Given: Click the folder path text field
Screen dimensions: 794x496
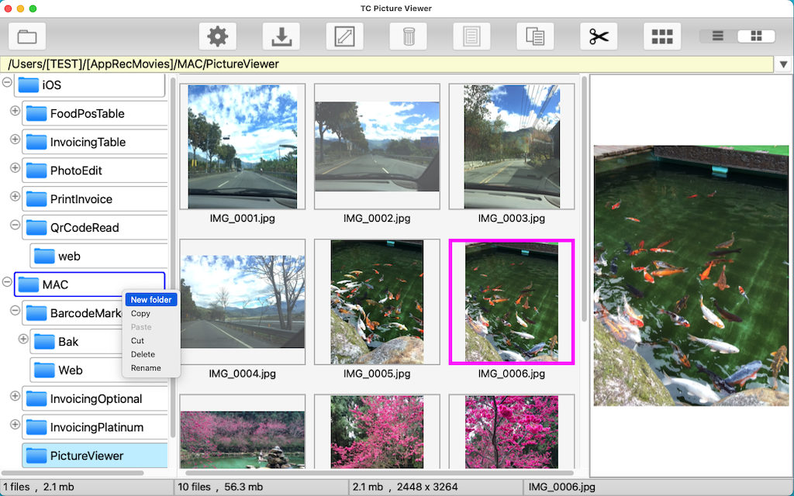Looking at the screenshot, I should [388, 64].
